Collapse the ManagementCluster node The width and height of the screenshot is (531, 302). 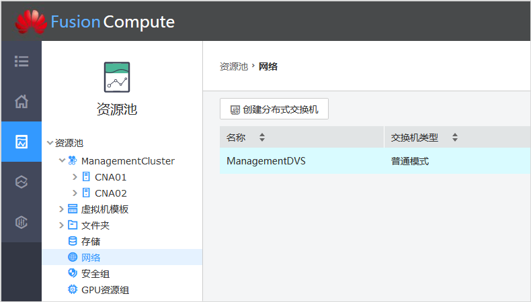coord(62,160)
